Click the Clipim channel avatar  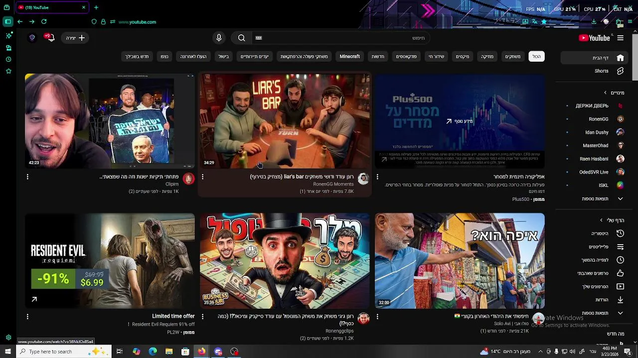pos(188,179)
